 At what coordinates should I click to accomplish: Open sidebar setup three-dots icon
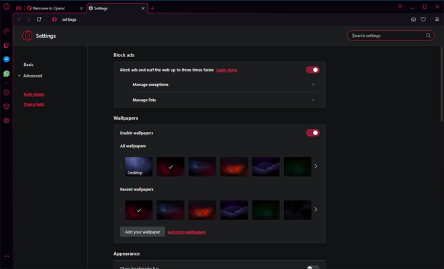tap(7, 256)
